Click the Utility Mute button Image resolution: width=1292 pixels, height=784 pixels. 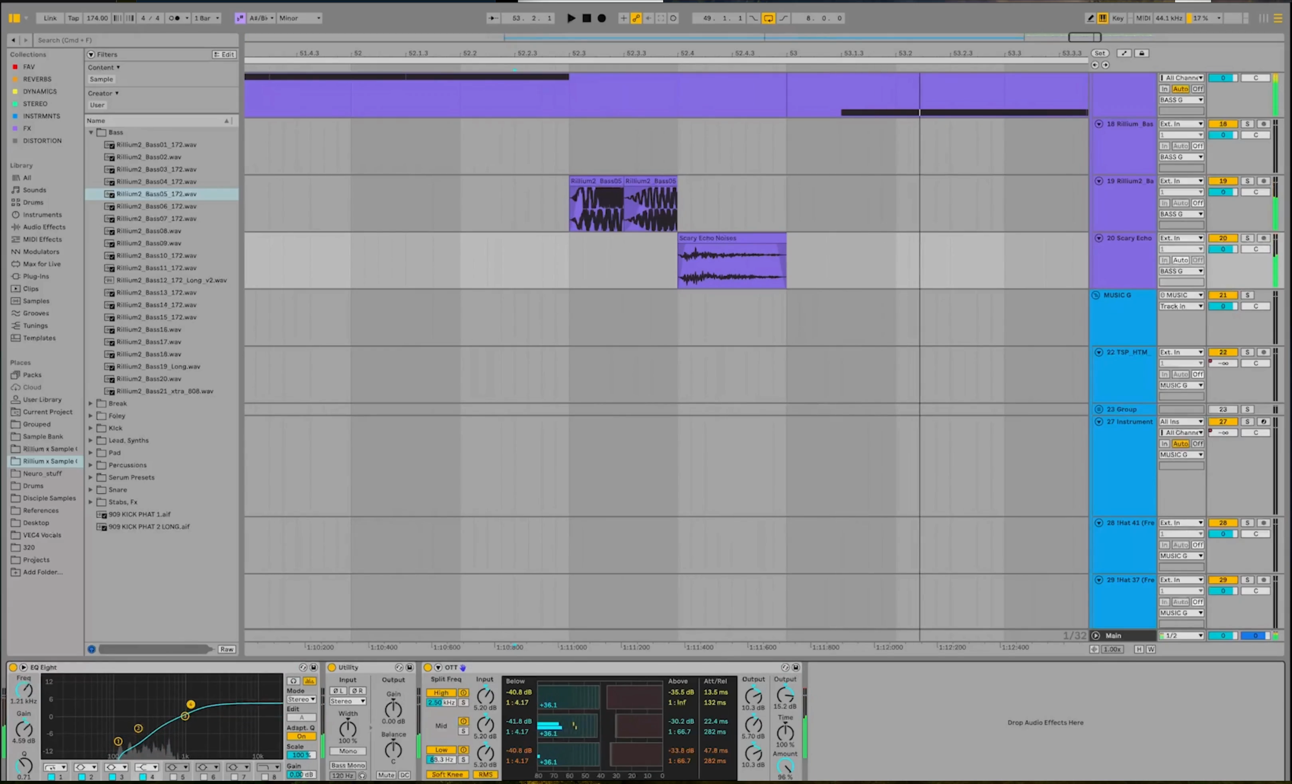click(x=386, y=775)
